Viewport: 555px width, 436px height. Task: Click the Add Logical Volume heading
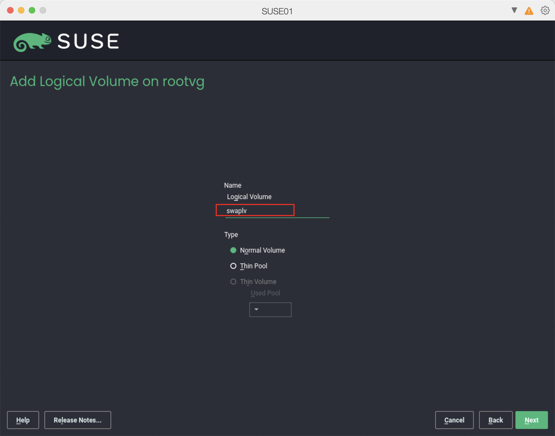(x=107, y=81)
